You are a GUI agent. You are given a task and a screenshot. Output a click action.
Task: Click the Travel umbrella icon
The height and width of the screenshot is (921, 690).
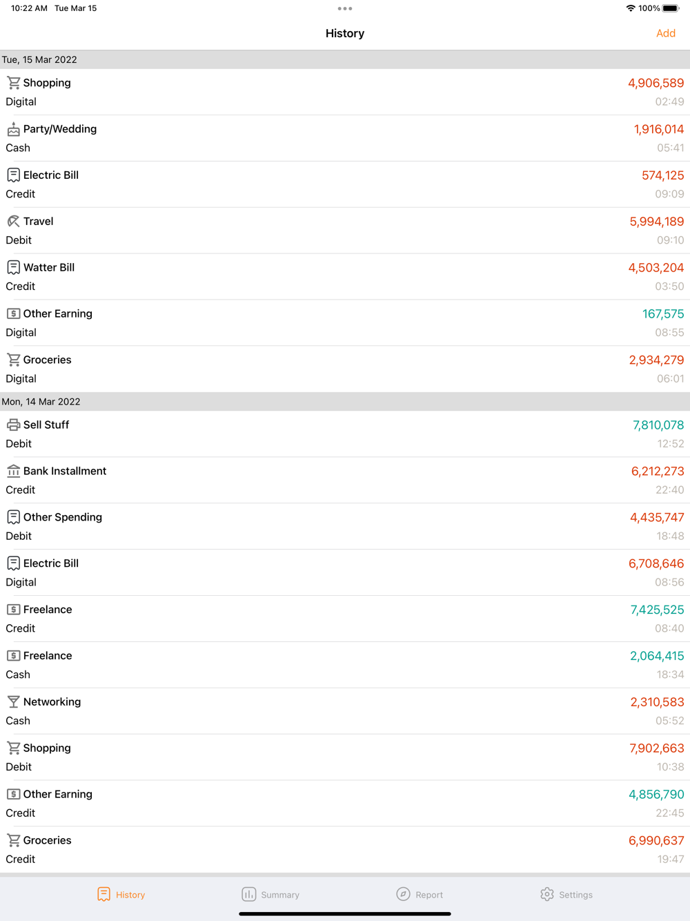click(13, 222)
